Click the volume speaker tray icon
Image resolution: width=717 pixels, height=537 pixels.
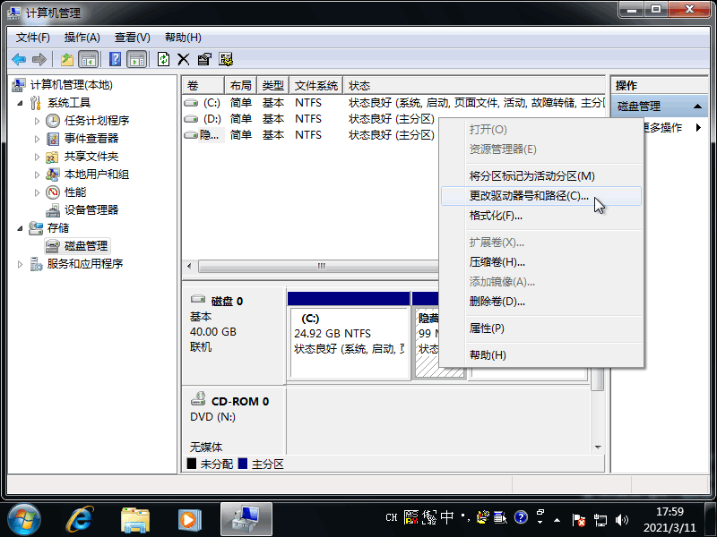point(622,518)
